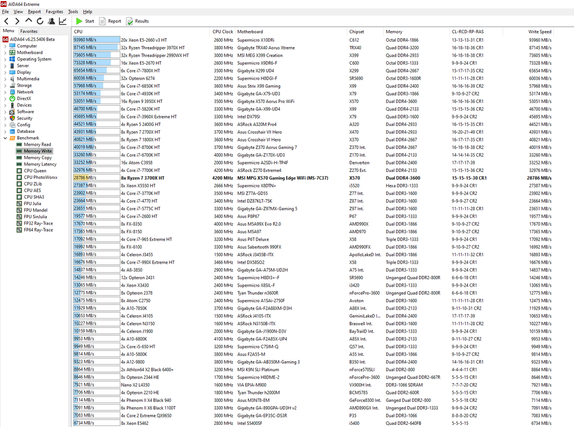This screenshot has height=427, width=574.
Task: Click the highlighted 28786 MB/s result bar
Action: pyautogui.click(x=97, y=178)
